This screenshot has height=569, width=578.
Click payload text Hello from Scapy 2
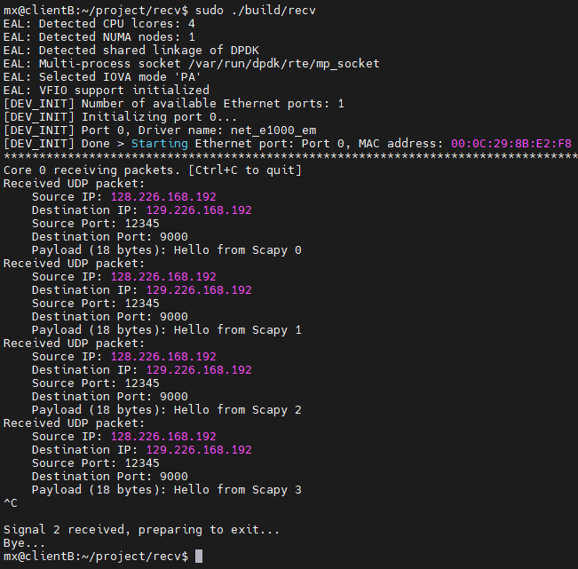(x=237, y=410)
